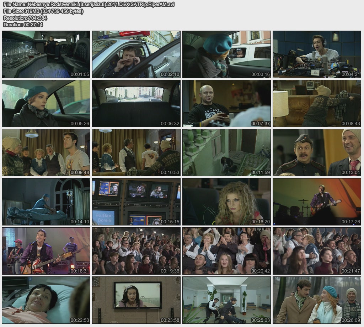The image size is (364, 327).
Task: Open the autumn park couple frame 00:26:09
Action: click(x=317, y=300)
